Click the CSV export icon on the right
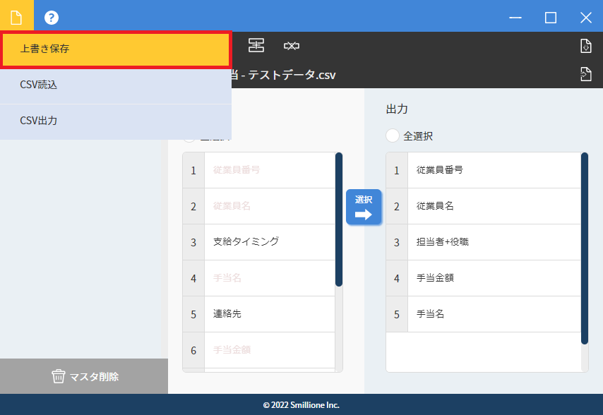The image size is (603, 415). pyautogui.click(x=585, y=73)
